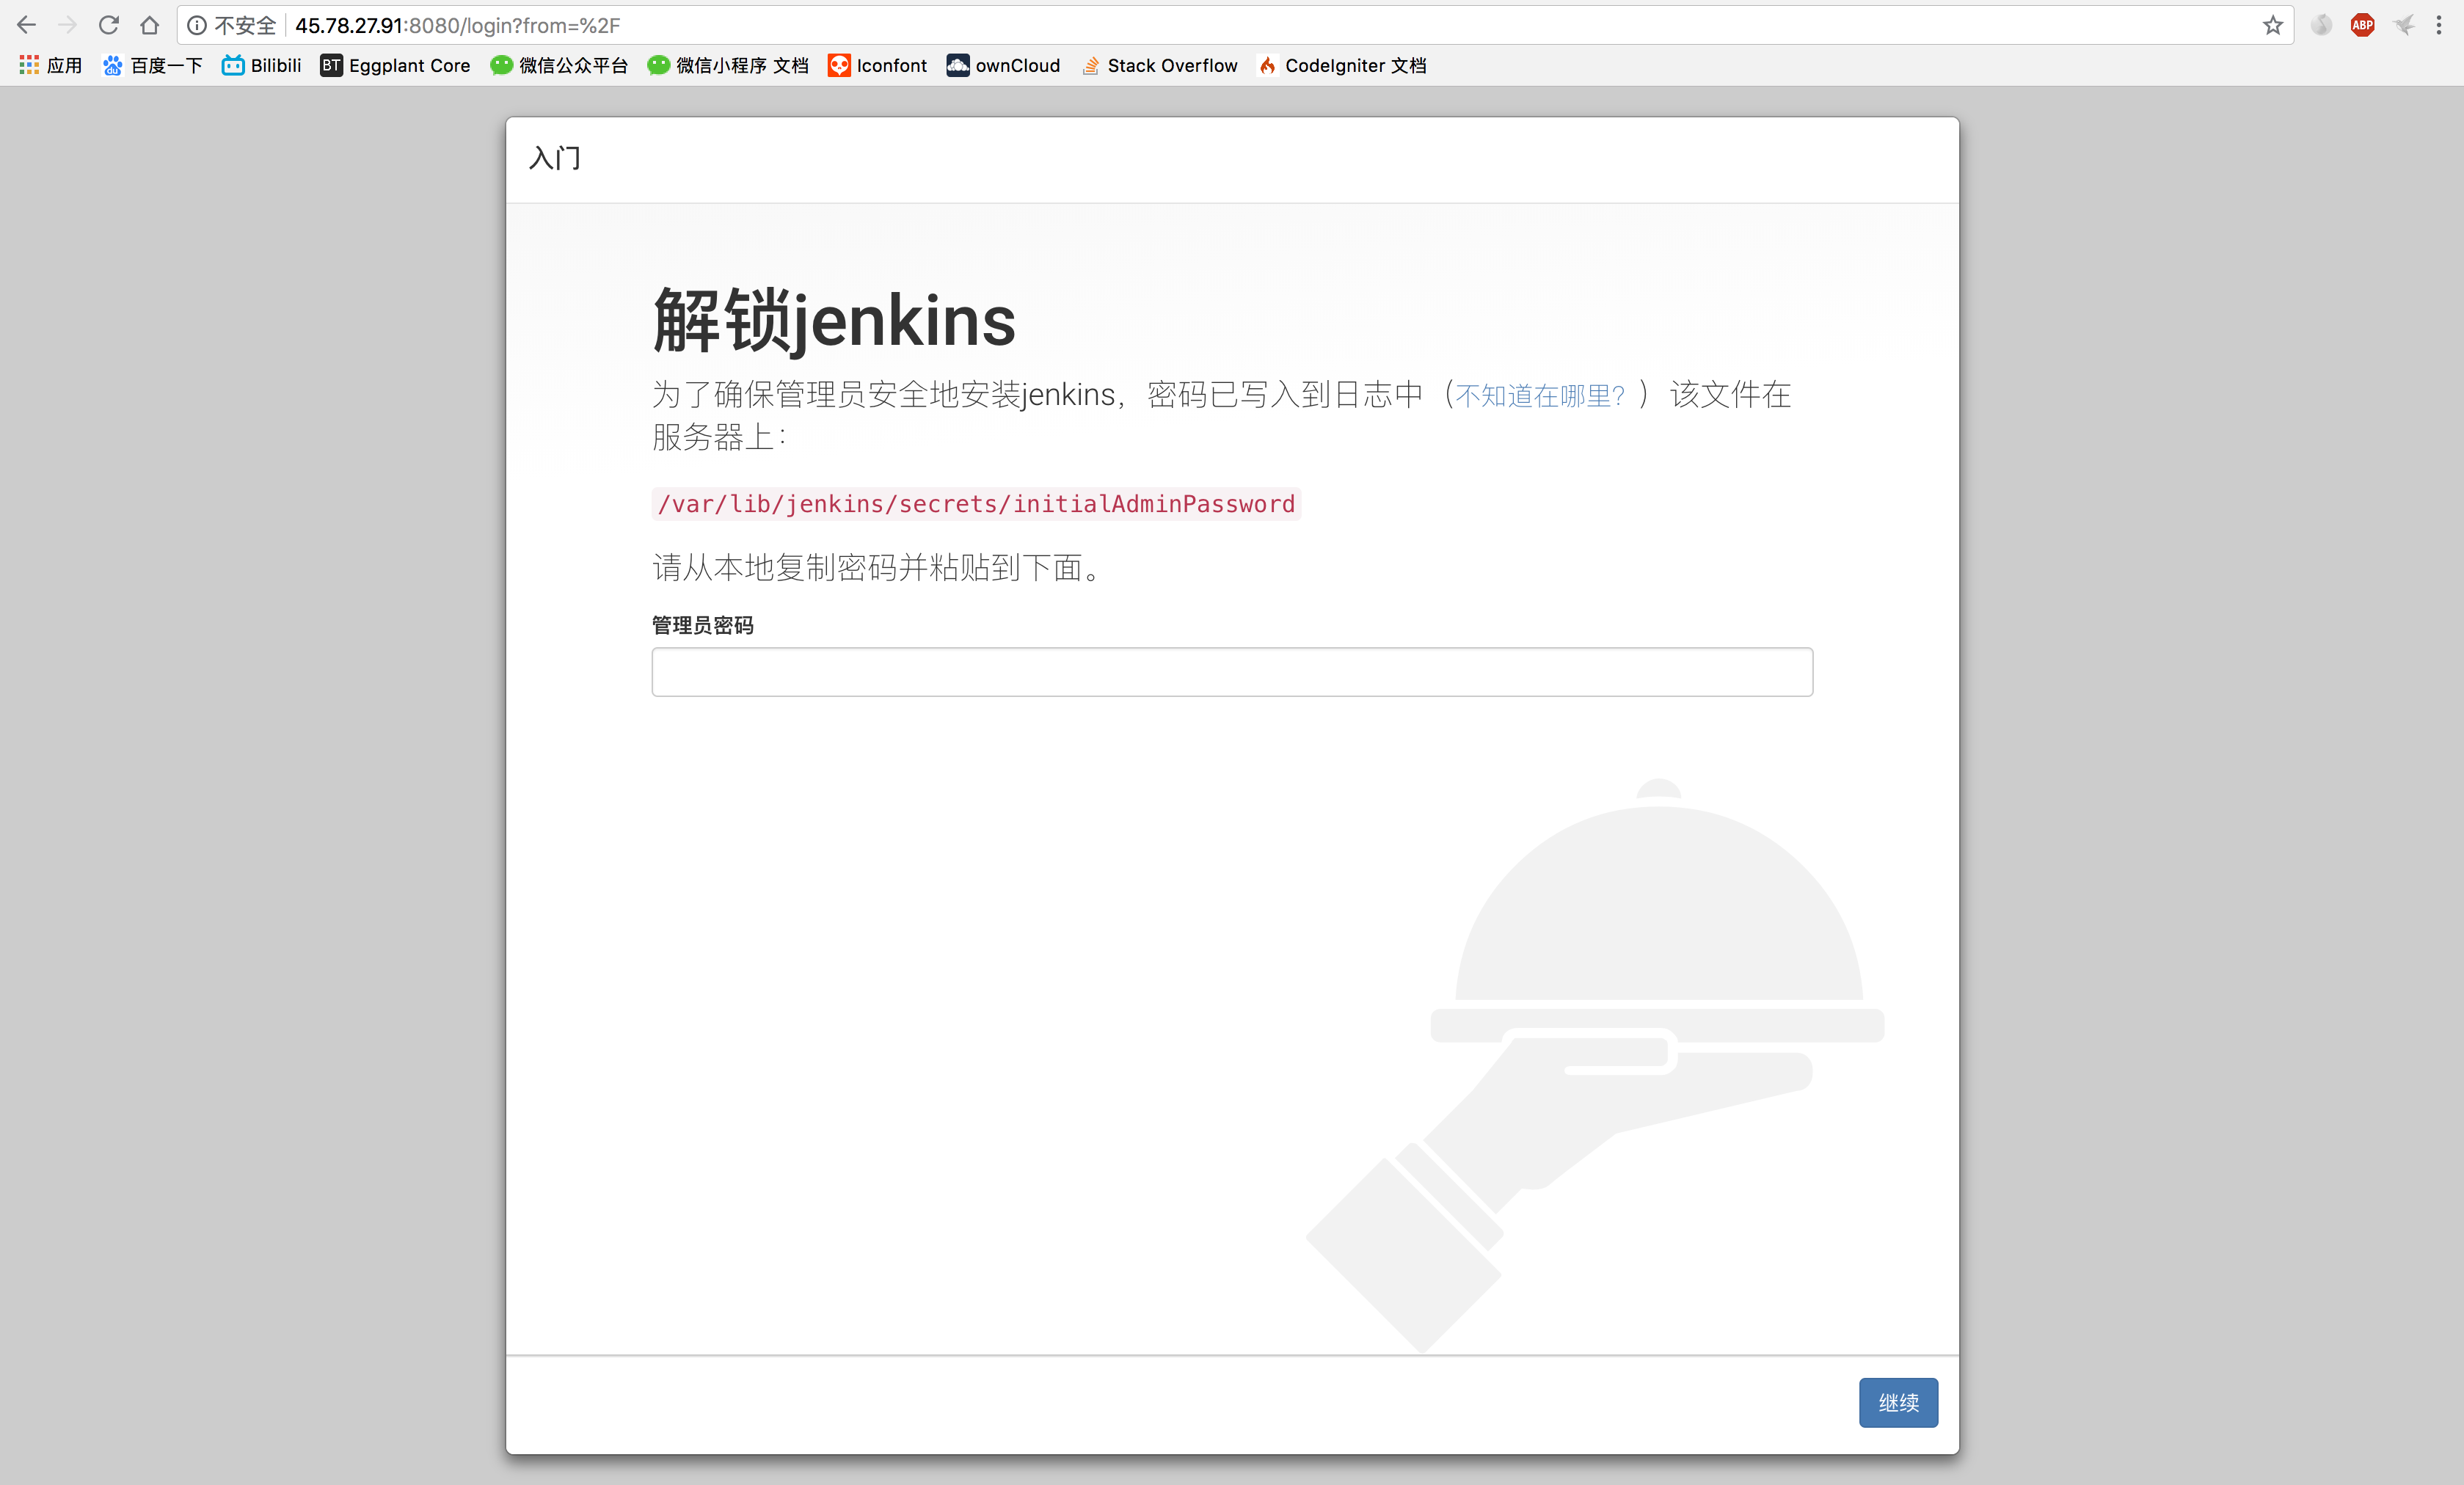Image resolution: width=2464 pixels, height=1485 pixels.
Task: Focus the 管理员密码 input field
Action: pyautogui.click(x=1231, y=672)
